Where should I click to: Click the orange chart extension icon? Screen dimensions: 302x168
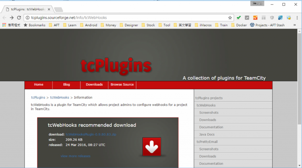[255, 18]
